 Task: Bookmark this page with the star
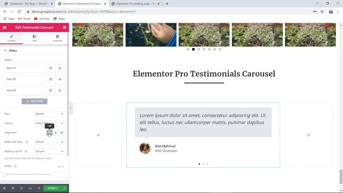(322, 12)
